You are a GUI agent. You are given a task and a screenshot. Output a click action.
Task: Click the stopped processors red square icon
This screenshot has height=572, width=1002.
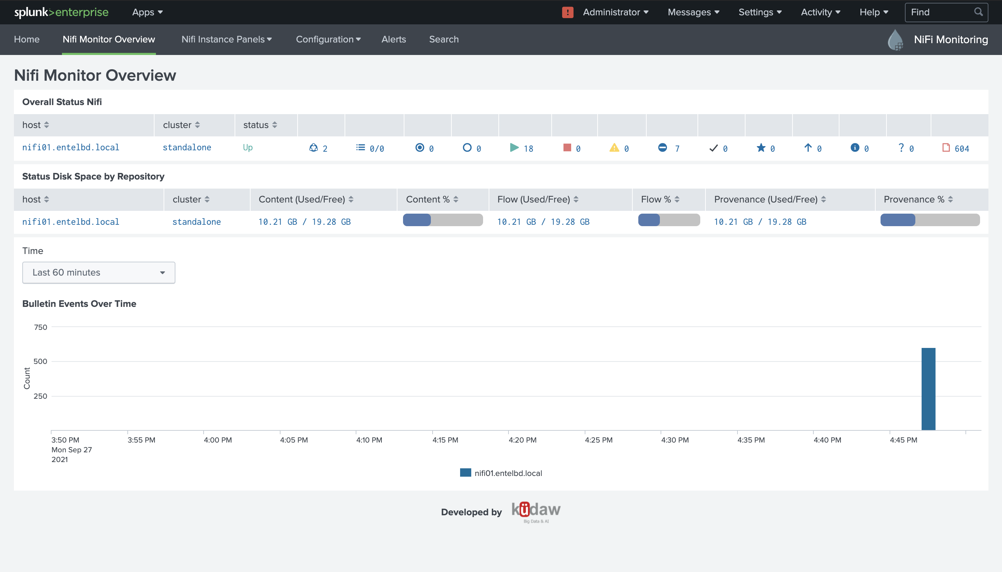(567, 148)
